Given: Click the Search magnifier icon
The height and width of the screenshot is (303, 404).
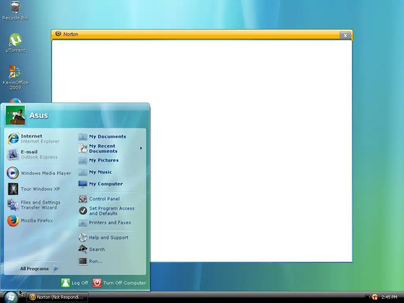Looking at the screenshot, I should tap(83, 249).
